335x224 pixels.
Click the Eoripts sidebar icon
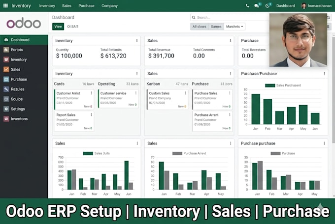6,50
